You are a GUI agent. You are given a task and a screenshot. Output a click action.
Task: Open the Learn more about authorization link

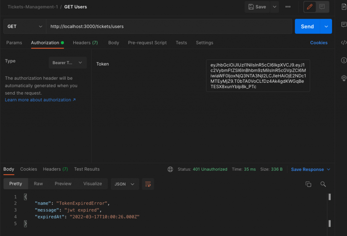(x=38, y=100)
